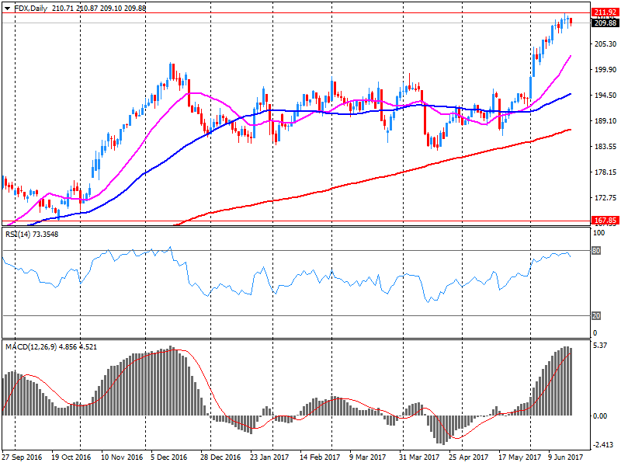
Task: Click the MACD scale value -2.413
Action: pyautogui.click(x=603, y=445)
